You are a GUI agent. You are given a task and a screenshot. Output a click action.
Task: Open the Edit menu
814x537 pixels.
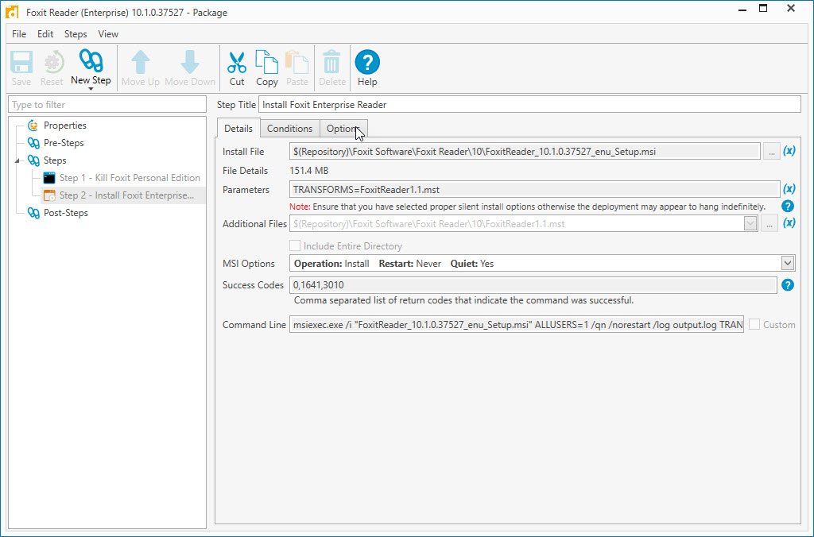[45, 33]
